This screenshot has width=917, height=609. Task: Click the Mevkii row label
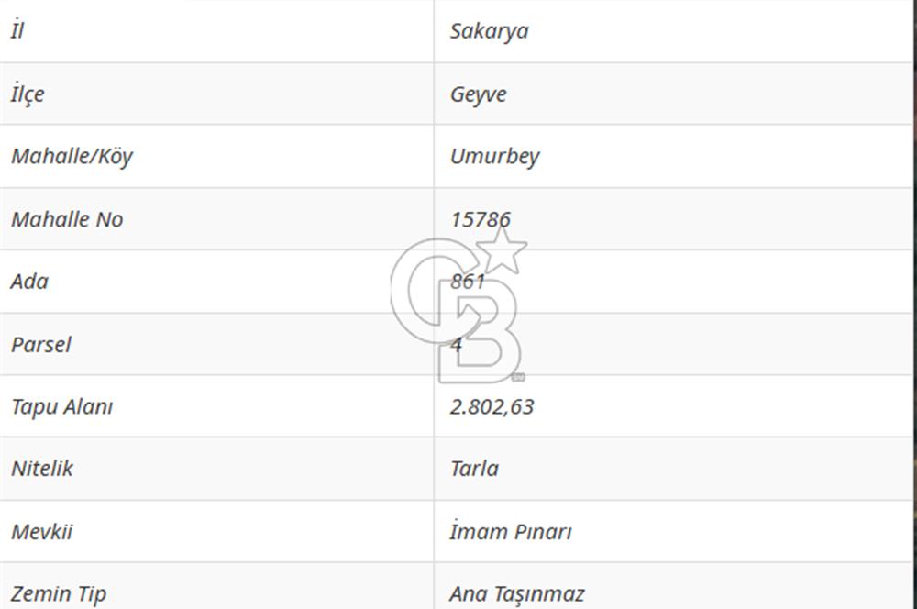pyautogui.click(x=41, y=532)
